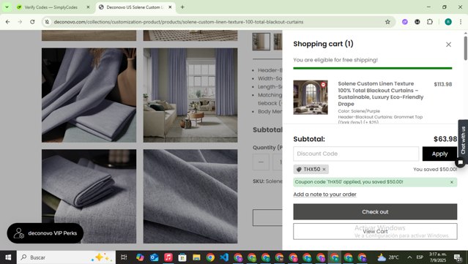Open the taskbar clock and date

(x=438, y=257)
